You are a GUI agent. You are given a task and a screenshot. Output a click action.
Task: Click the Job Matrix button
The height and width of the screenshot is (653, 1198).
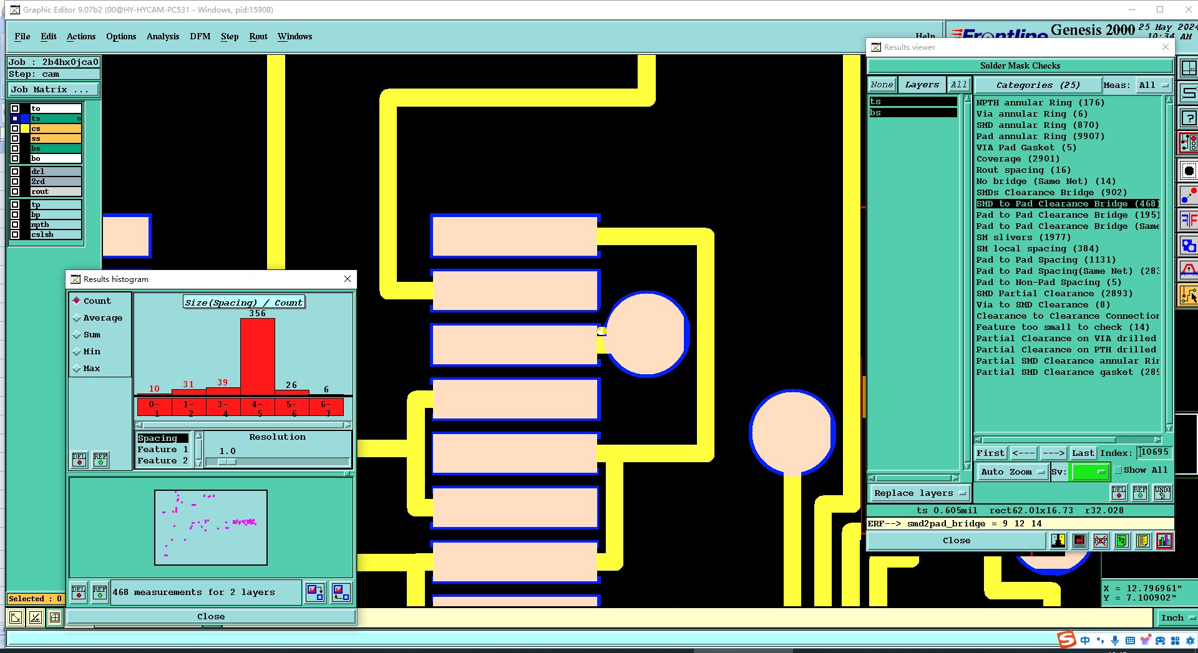tap(53, 90)
